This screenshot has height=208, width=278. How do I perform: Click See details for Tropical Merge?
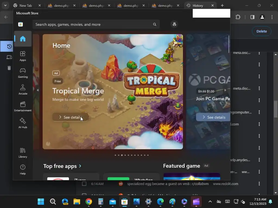point(70,117)
